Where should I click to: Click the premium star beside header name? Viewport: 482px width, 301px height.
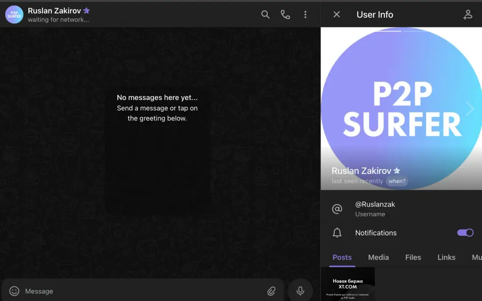point(87,10)
